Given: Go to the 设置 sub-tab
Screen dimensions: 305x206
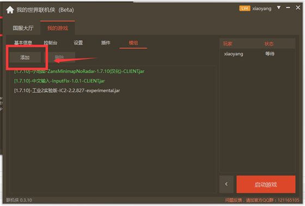Looking at the screenshot, I should [x=78, y=43].
